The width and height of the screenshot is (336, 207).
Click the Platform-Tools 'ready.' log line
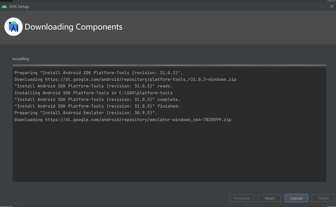tap(94, 86)
